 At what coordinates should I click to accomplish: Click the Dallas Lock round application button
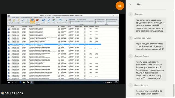(x=9, y=16)
